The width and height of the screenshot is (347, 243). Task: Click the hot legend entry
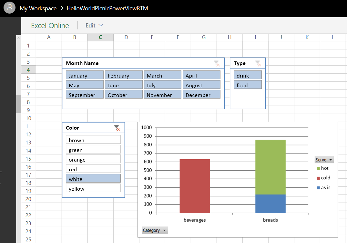[x=322, y=168]
